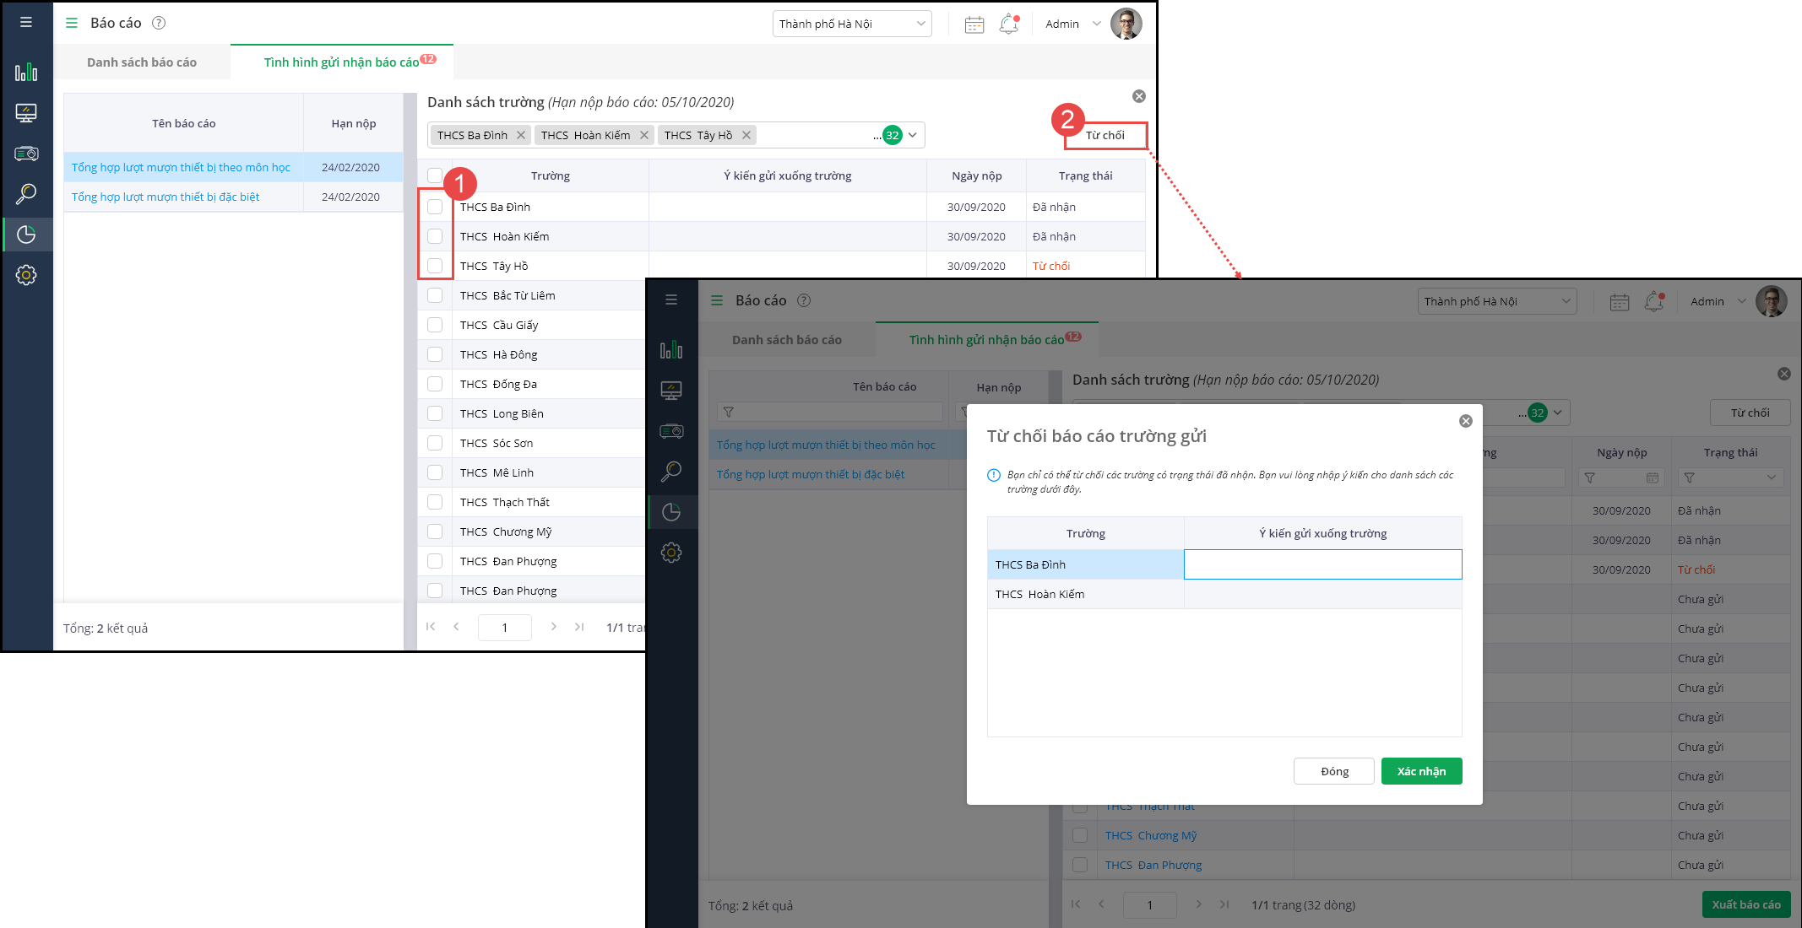This screenshot has height=928, width=1802.
Task: Click the Ý kiến input for THCS Ba Đình
Action: pos(1322,564)
